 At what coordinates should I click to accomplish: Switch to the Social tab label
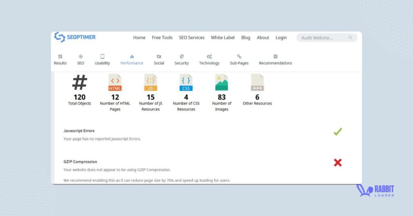pyautogui.click(x=159, y=63)
